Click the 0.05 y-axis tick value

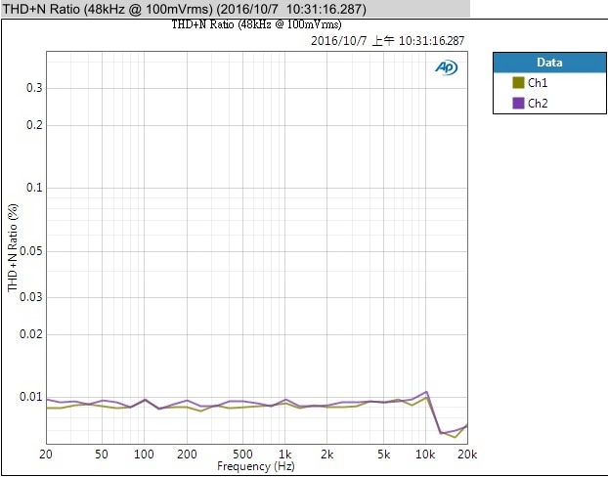point(30,251)
